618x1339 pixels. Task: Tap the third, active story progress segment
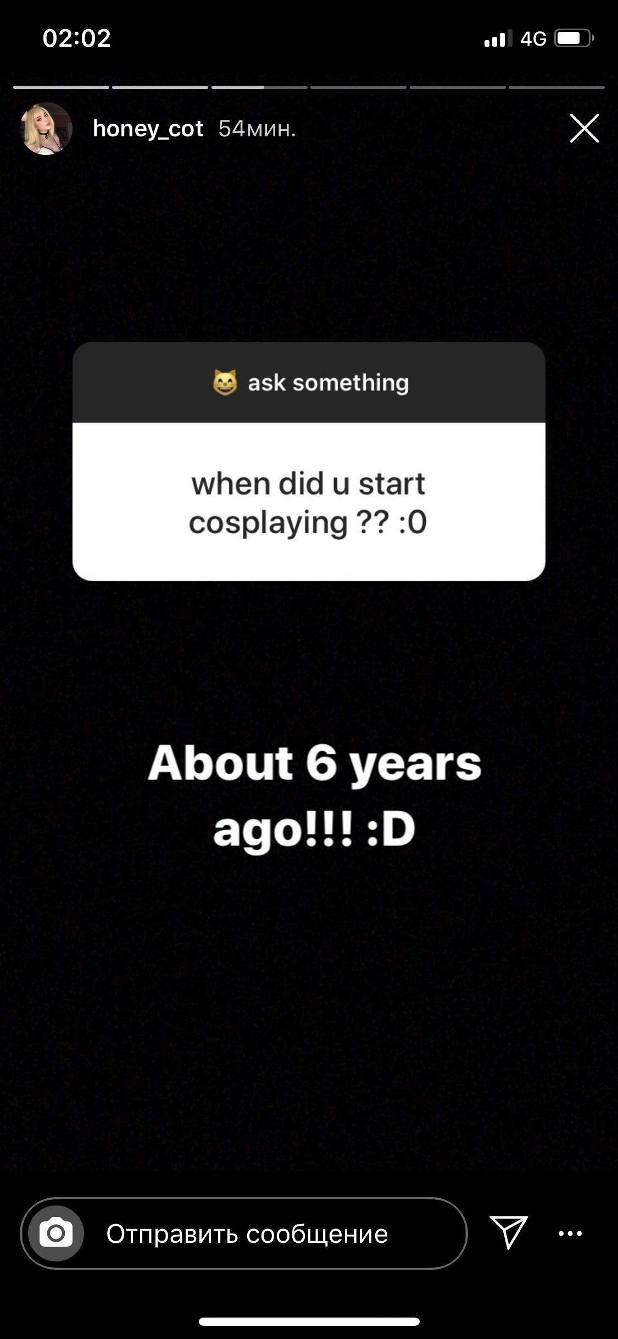pyautogui.click(x=259, y=87)
